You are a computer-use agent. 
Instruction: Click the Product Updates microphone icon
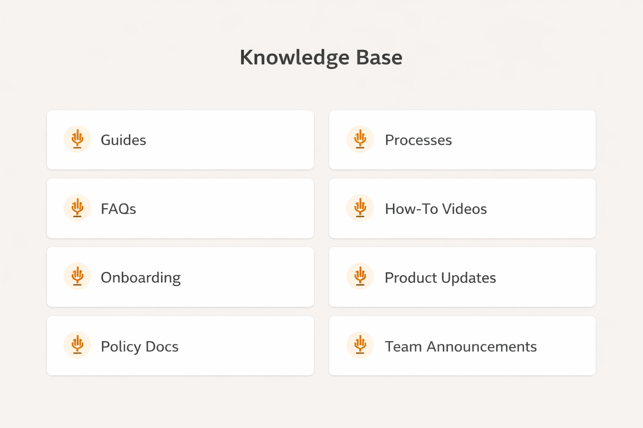(360, 276)
